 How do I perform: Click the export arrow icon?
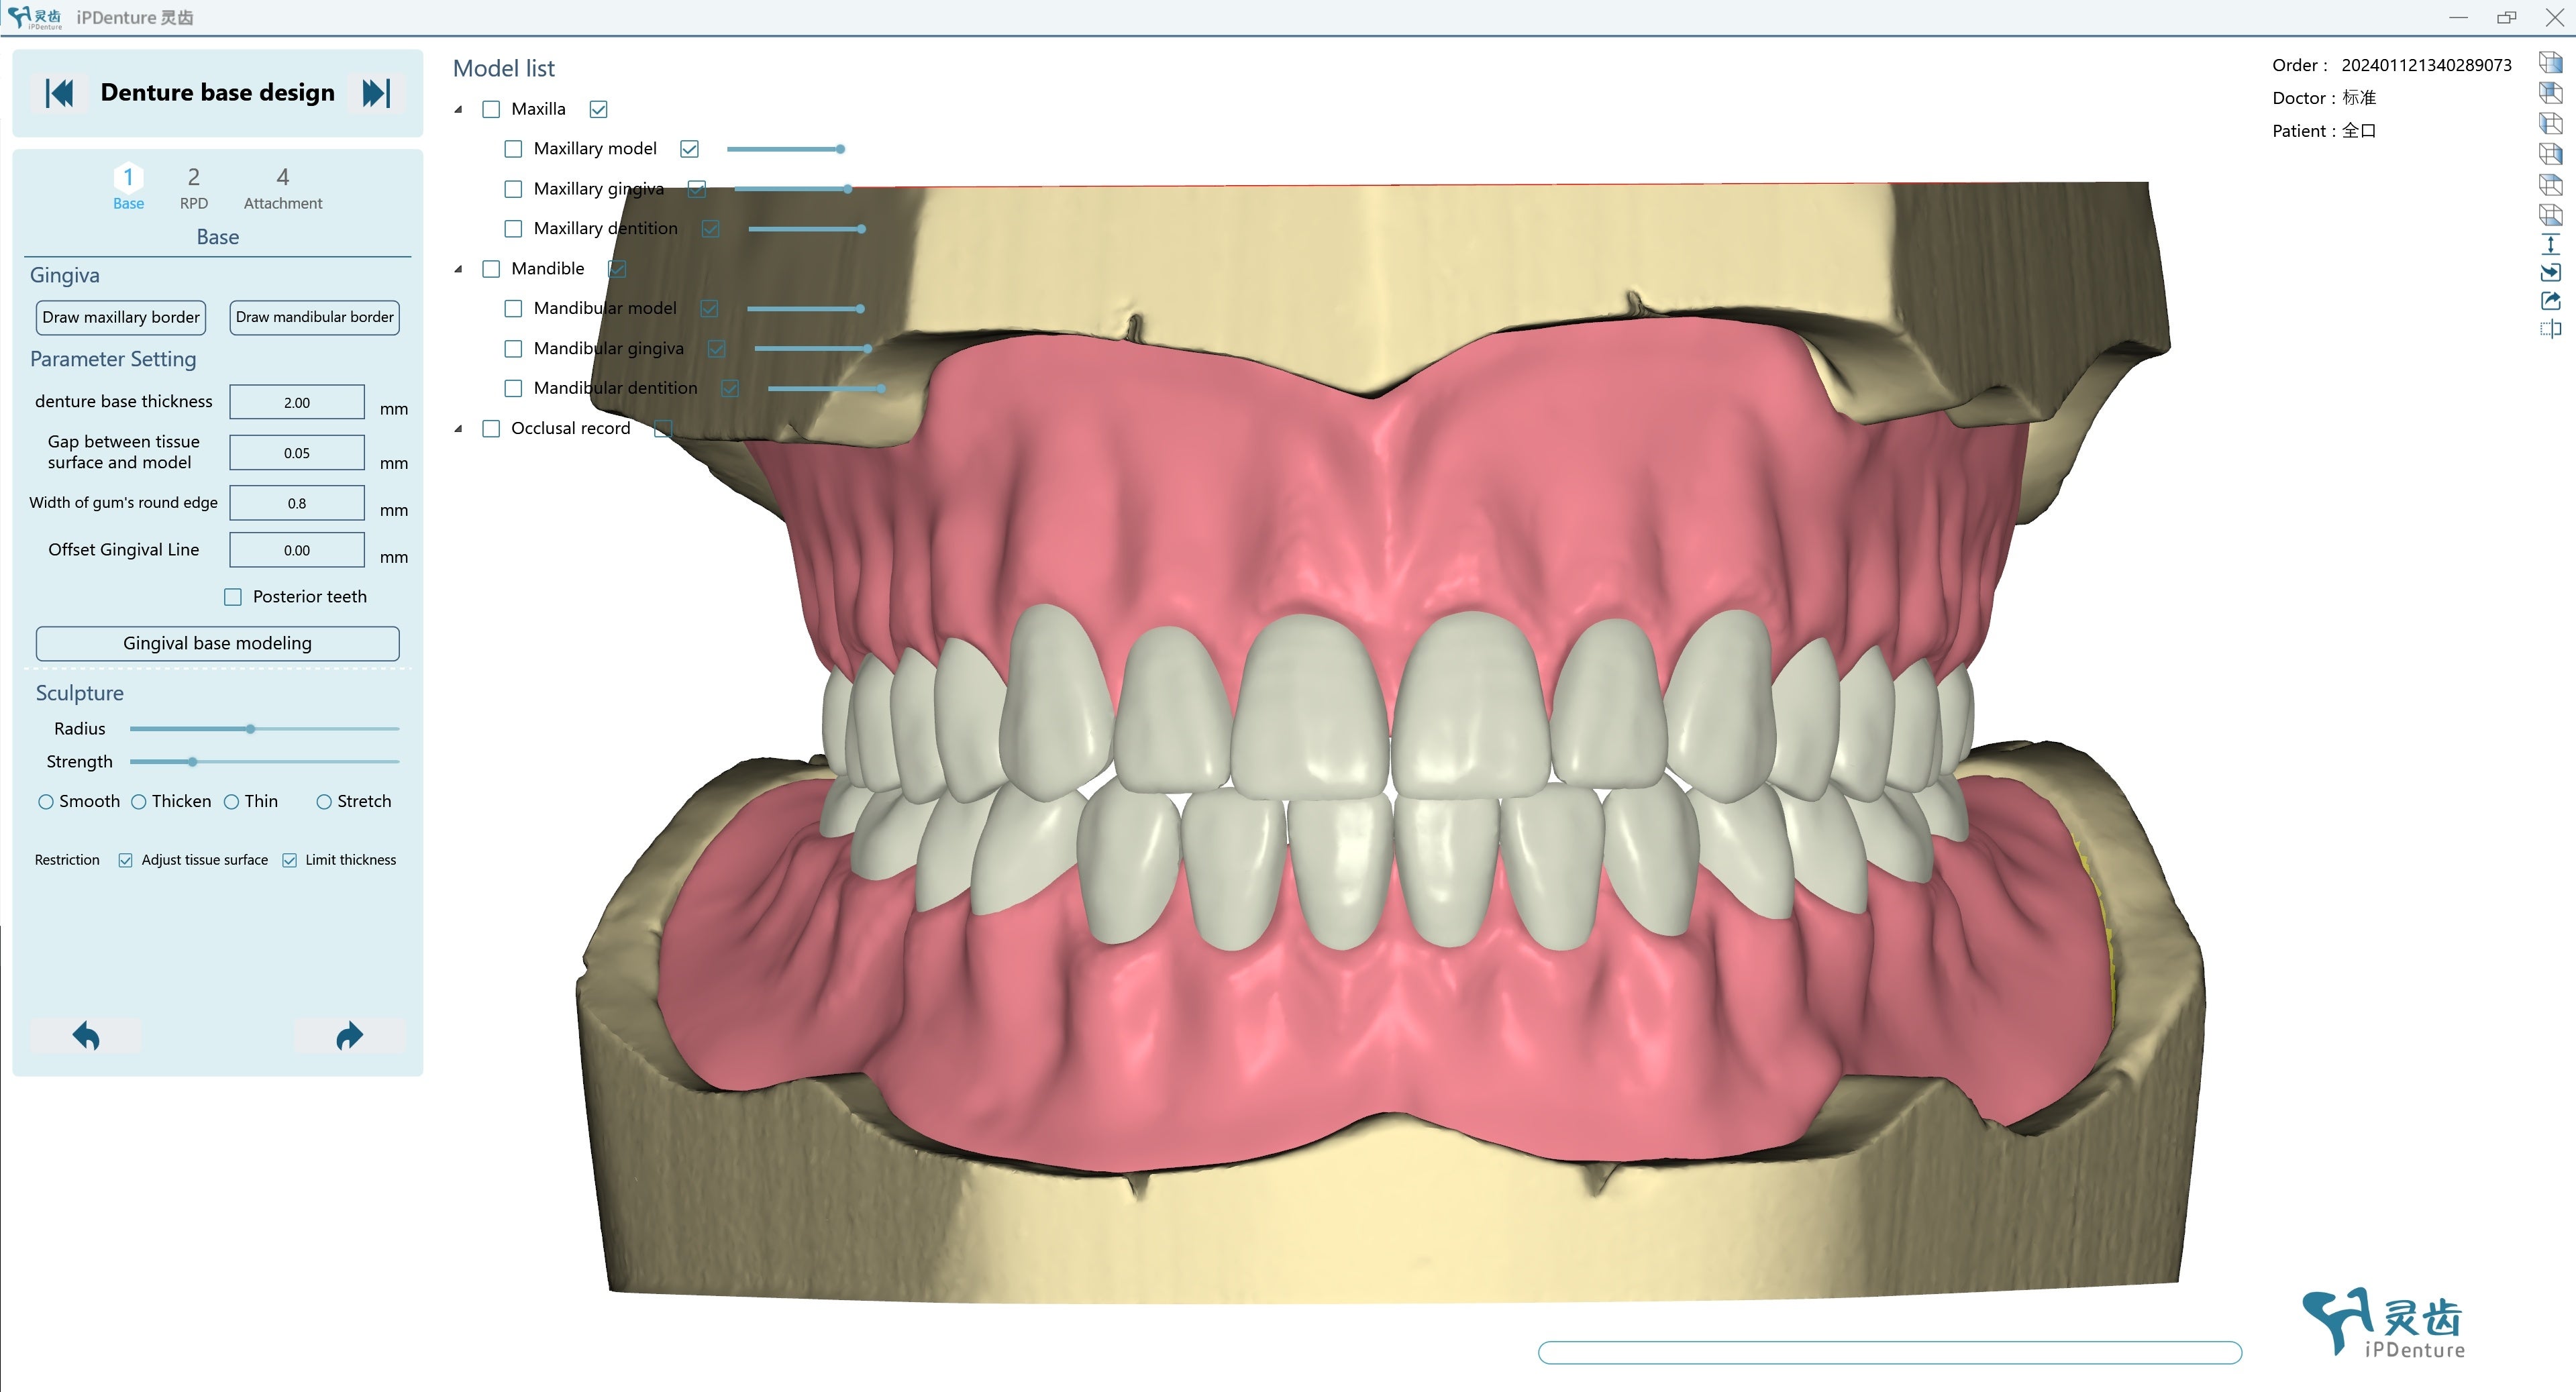click(x=2550, y=301)
